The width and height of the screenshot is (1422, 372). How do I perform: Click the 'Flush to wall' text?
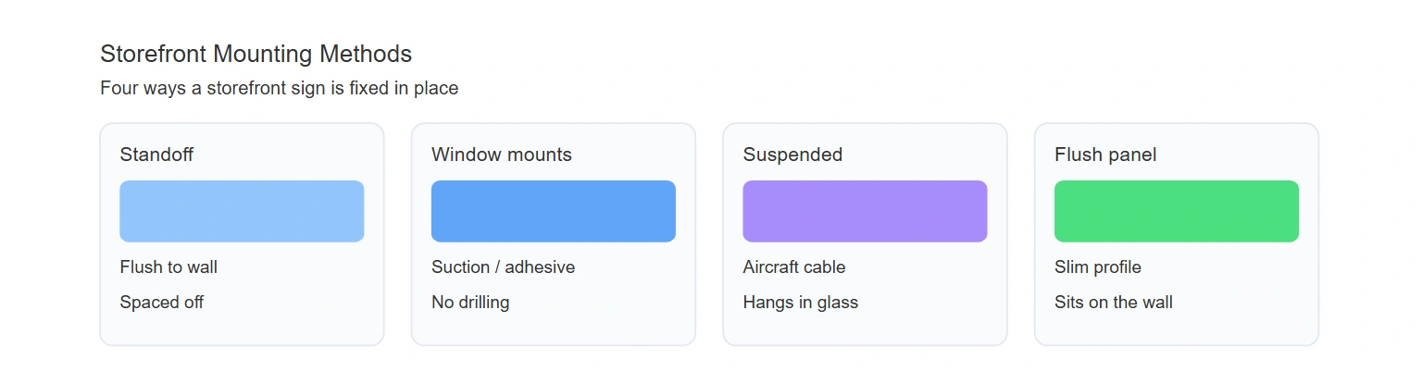168,267
